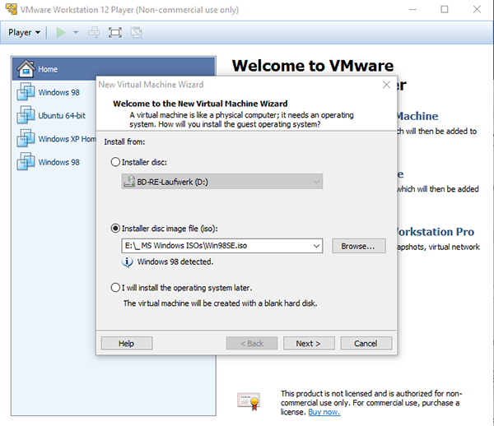Expand the ISO file path dropdown arrow
The height and width of the screenshot is (426, 494).
[x=316, y=246]
